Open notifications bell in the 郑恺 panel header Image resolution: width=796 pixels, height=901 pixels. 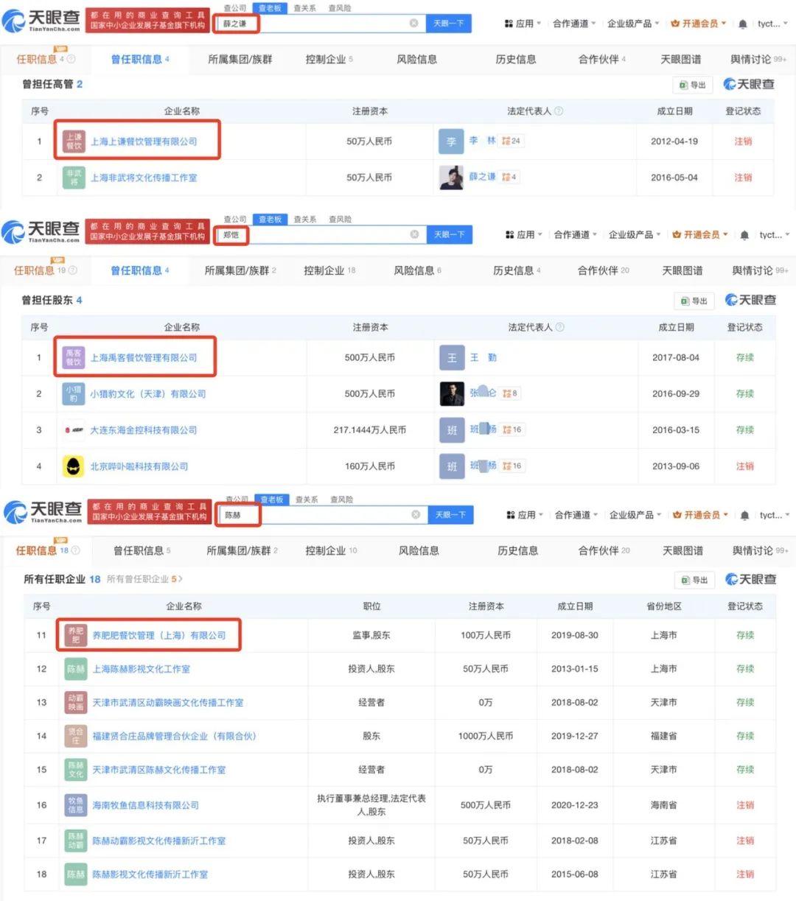(744, 235)
